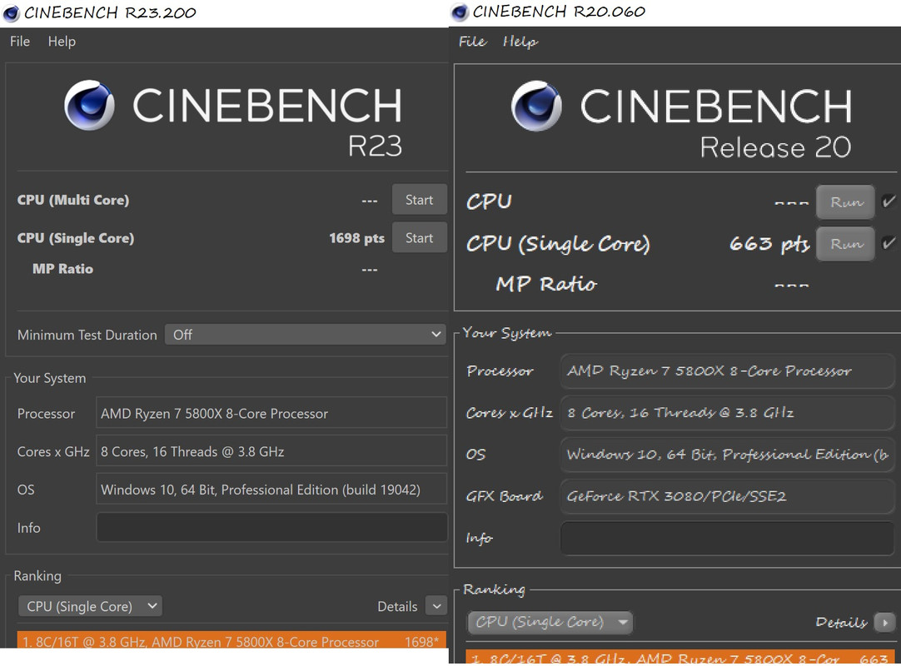Click the Cinebench R23 sphere logo
Image resolution: width=901 pixels, height=666 pixels.
click(x=90, y=106)
